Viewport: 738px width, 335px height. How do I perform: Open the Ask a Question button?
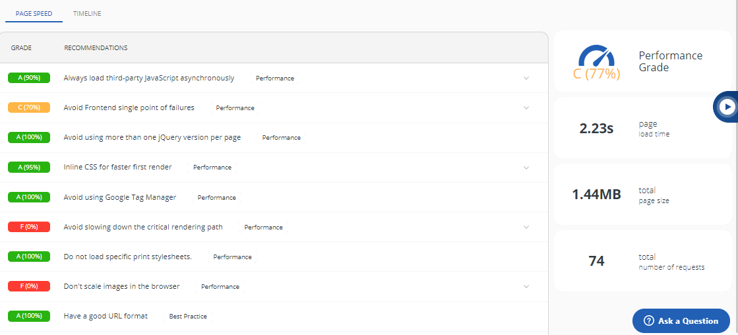click(x=681, y=321)
